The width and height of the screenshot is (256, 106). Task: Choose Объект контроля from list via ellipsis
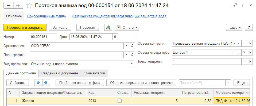(244, 43)
